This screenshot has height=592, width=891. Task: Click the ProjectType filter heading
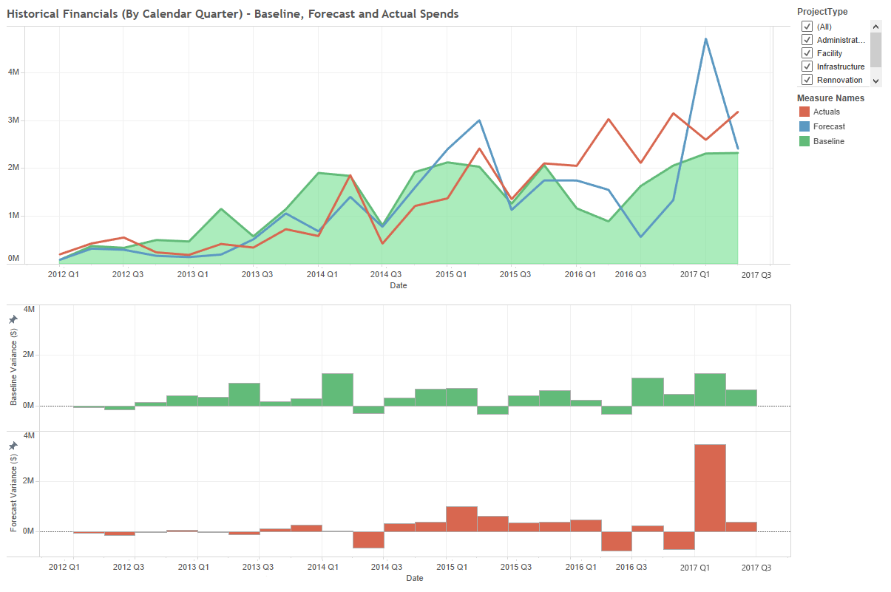[x=822, y=12]
